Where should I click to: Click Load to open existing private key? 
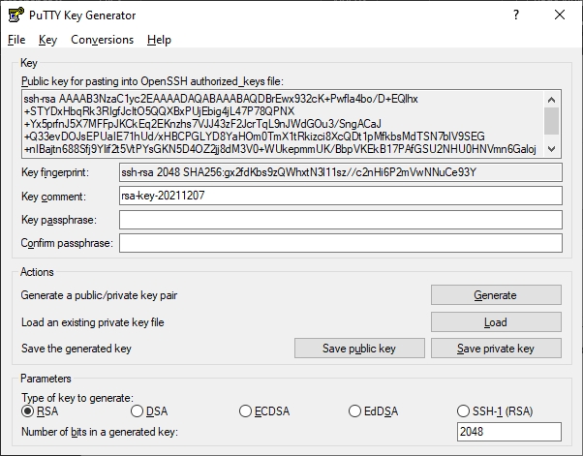point(495,322)
